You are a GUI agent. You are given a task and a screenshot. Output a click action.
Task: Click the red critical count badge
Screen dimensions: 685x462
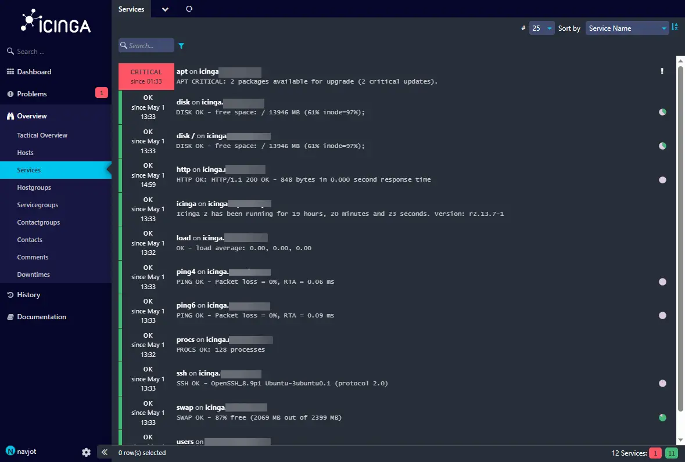tap(655, 453)
